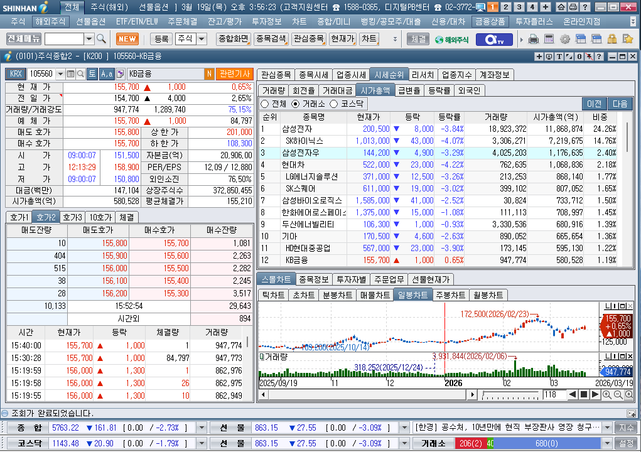Click the chart step back arrow
Viewport: 641px width, 452px height.
pyautogui.click(x=573, y=394)
